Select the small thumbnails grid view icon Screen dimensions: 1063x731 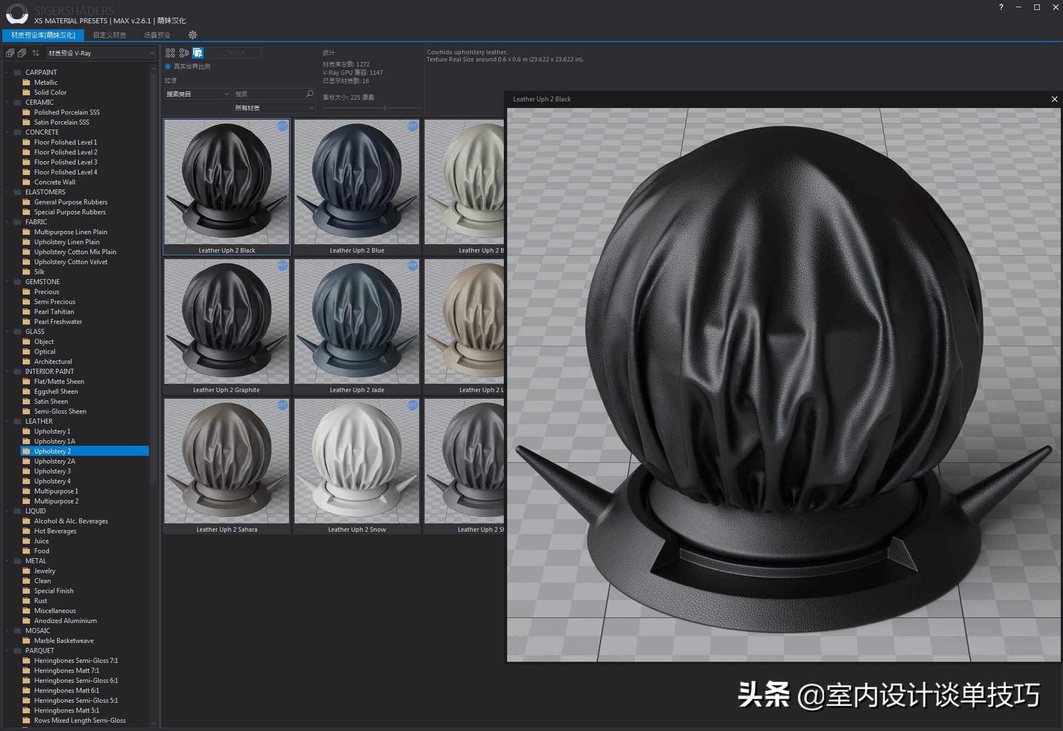171,53
